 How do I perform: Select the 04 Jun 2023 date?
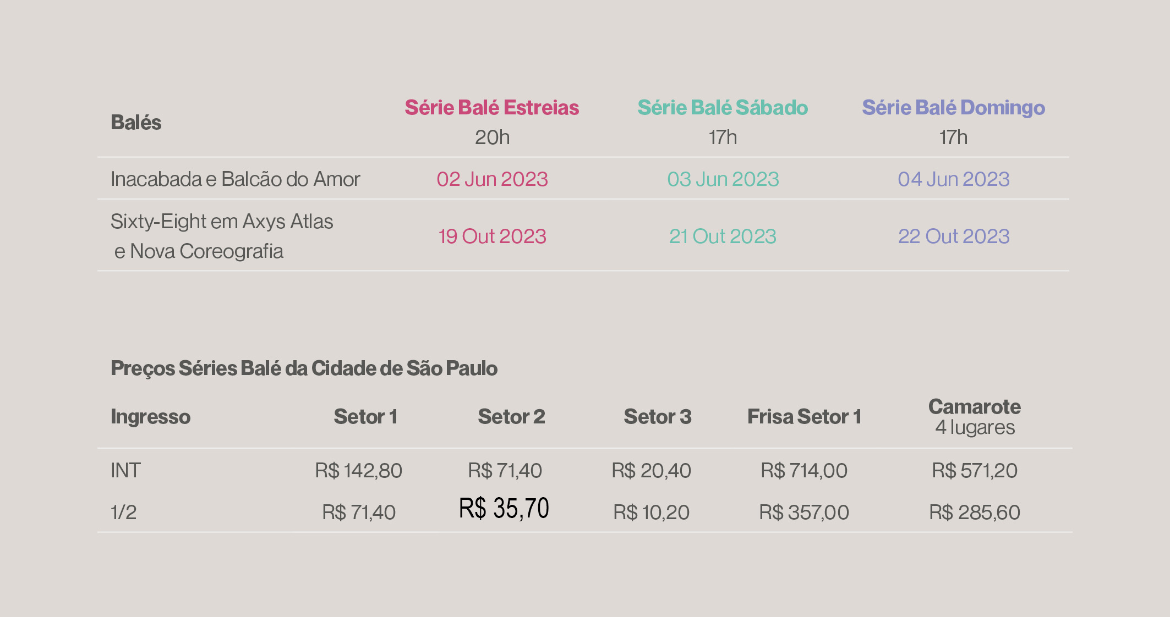tap(953, 179)
